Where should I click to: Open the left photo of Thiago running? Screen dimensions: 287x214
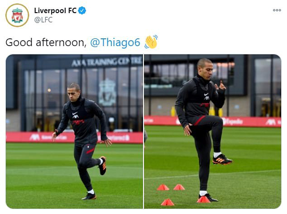pos(74,131)
